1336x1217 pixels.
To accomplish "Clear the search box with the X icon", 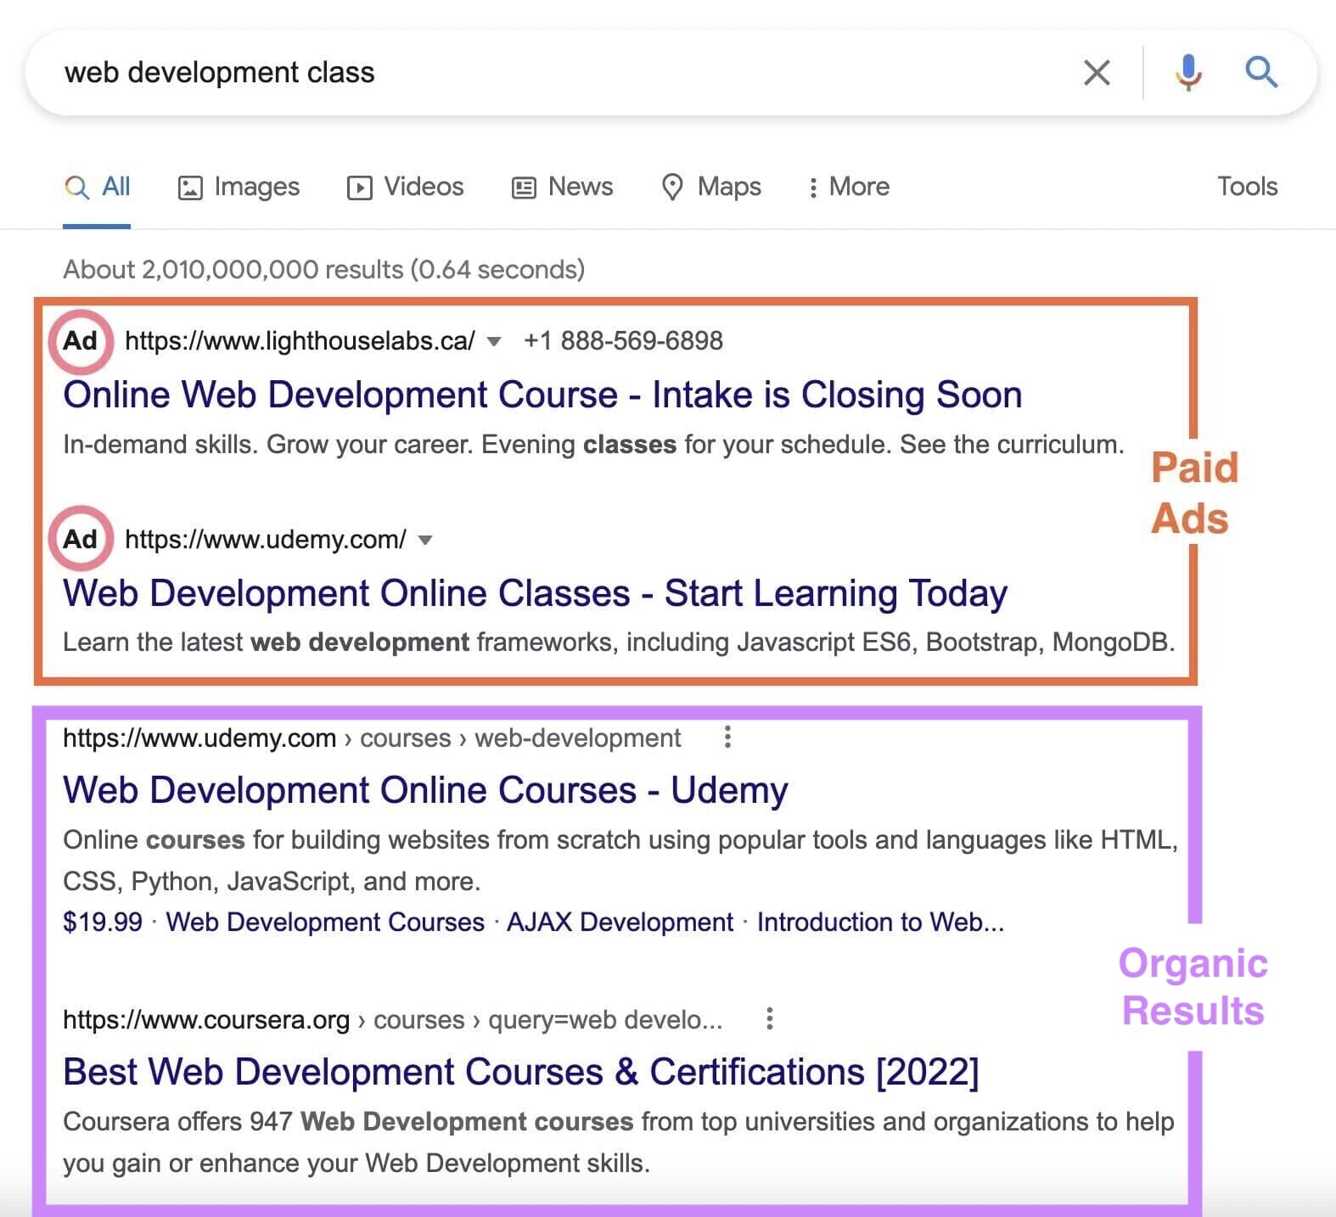I will (x=1097, y=73).
